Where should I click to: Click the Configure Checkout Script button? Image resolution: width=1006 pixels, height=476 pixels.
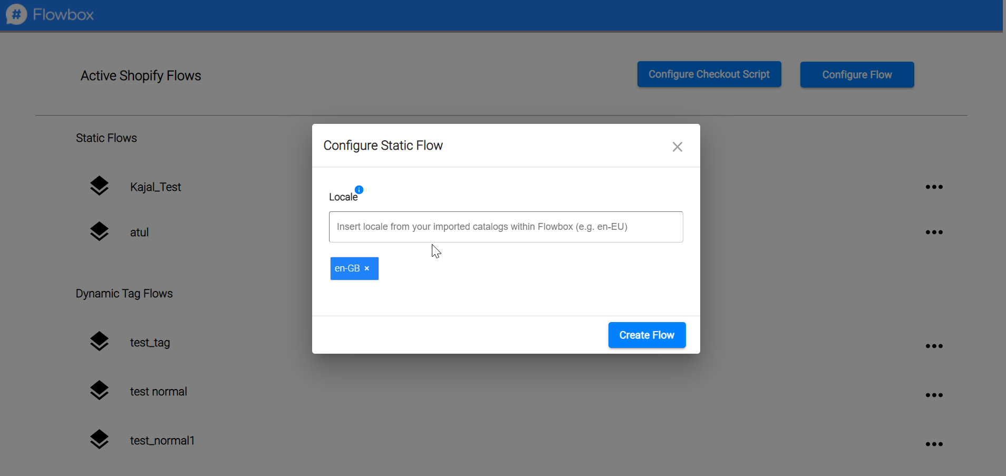[709, 74]
